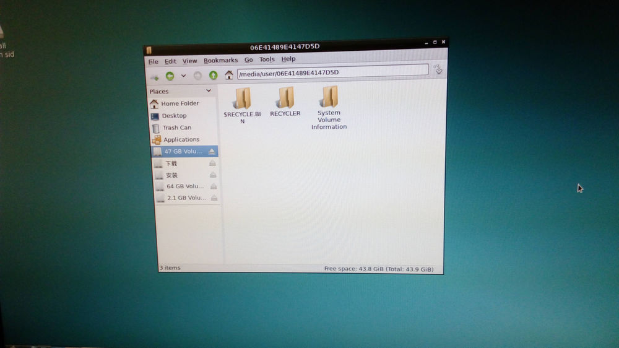Image resolution: width=619 pixels, height=348 pixels.
Task: Open the File menu
Action: [153, 62]
